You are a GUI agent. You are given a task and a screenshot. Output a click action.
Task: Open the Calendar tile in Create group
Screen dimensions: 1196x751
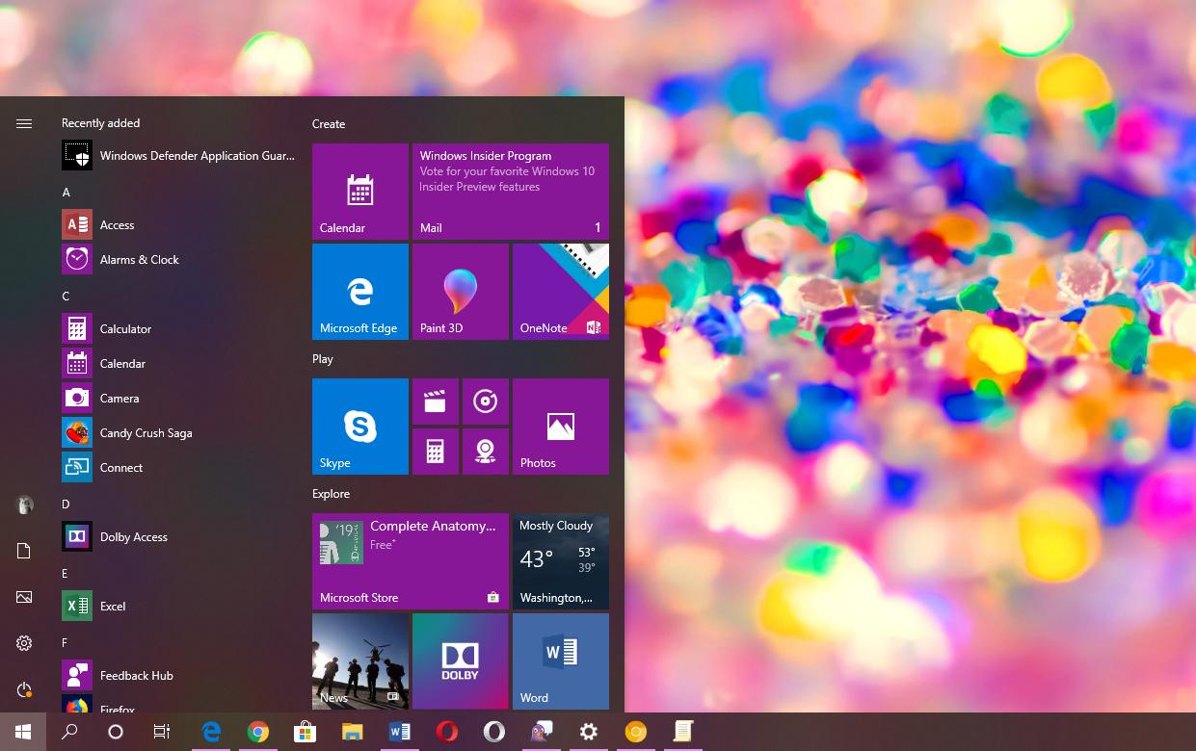click(x=360, y=192)
